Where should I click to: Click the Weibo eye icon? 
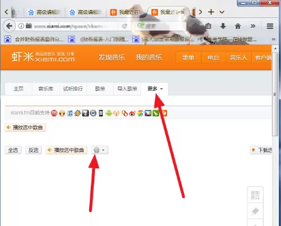133,113
